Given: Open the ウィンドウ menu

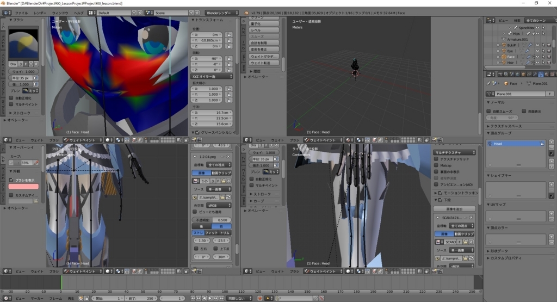Looking at the screenshot, I should (x=60, y=13).
